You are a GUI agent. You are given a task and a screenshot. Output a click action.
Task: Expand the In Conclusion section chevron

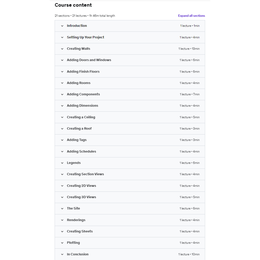pyautogui.click(x=62, y=254)
